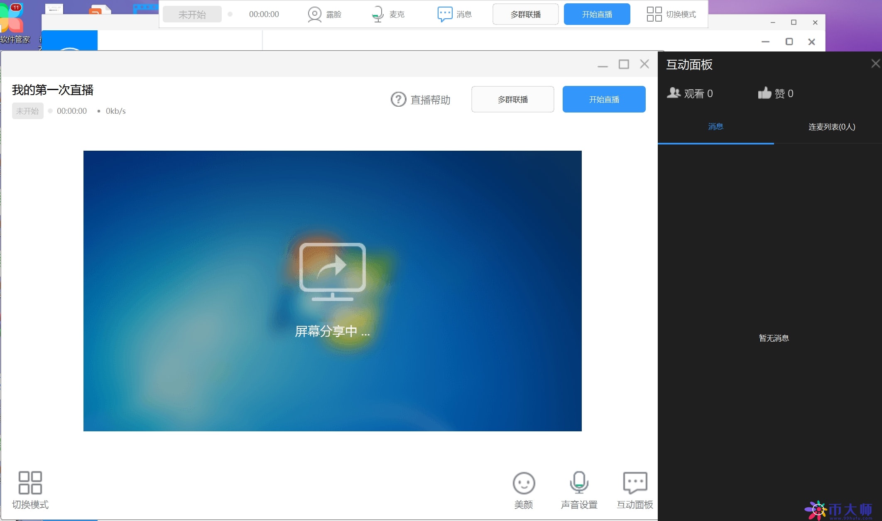Click 开始直播 in the floating toolbar
Viewport: 882px width, 521px height.
click(x=597, y=14)
